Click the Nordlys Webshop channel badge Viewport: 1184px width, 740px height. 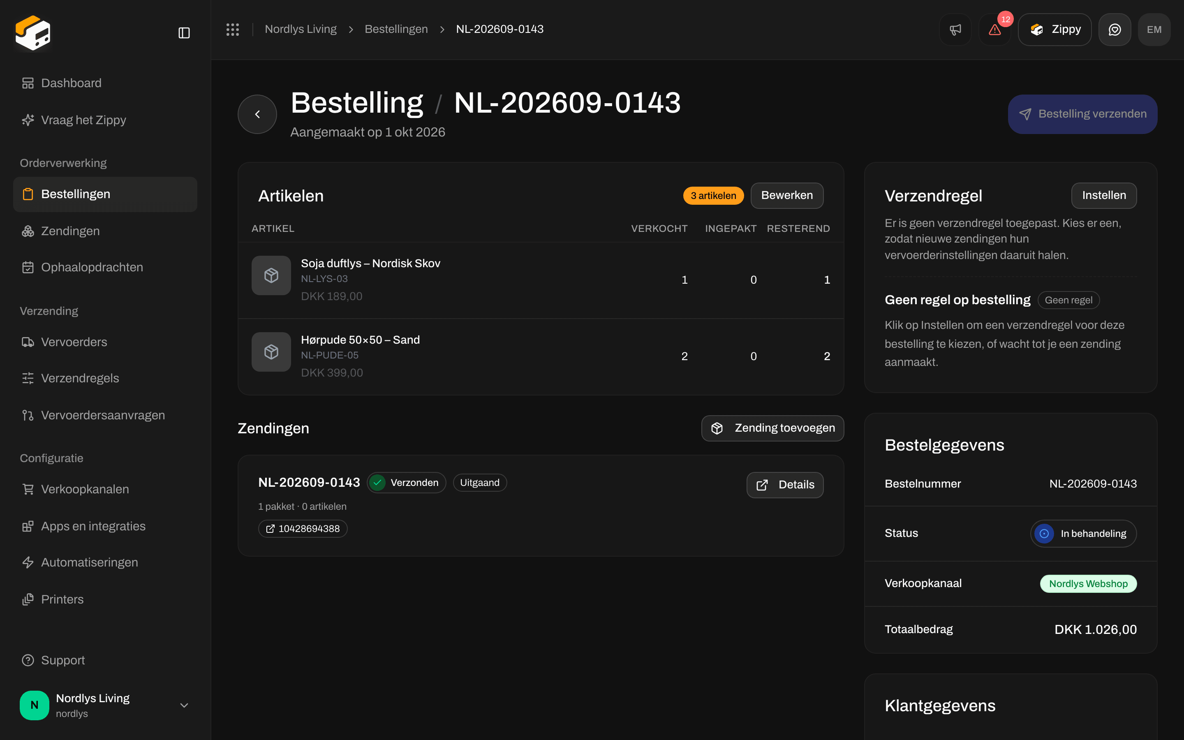(x=1088, y=583)
